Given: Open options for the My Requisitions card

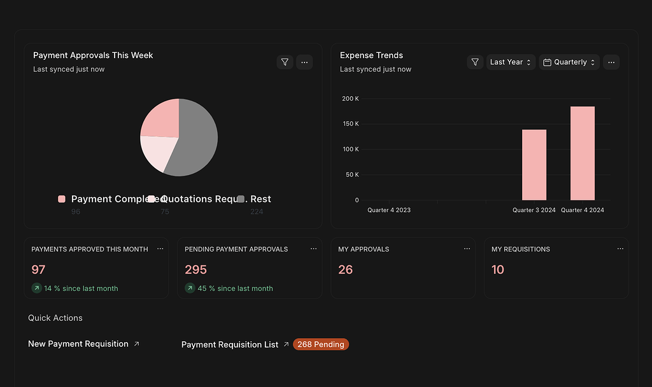Looking at the screenshot, I should click(620, 249).
